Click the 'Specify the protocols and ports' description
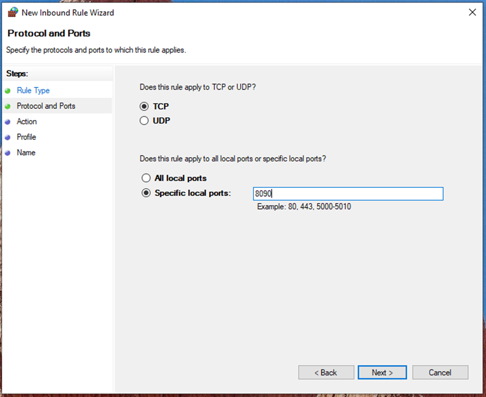The width and height of the screenshot is (486, 397). click(x=96, y=50)
